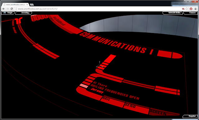Select the www.unorthodox.com.au tab
This screenshot has width=199, height=120.
point(16,5)
